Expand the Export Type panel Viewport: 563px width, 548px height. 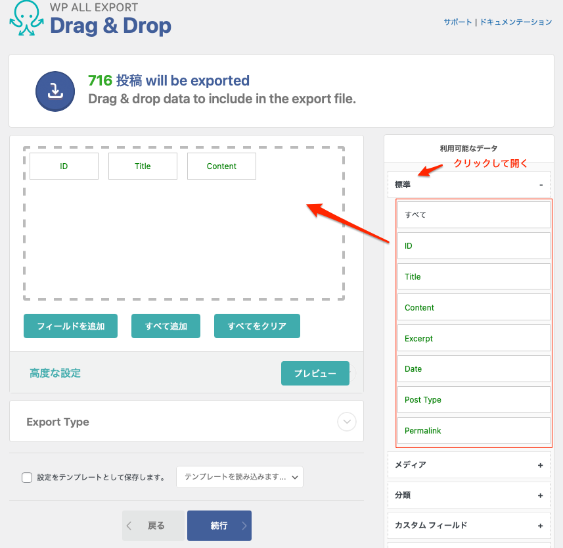coord(58,422)
